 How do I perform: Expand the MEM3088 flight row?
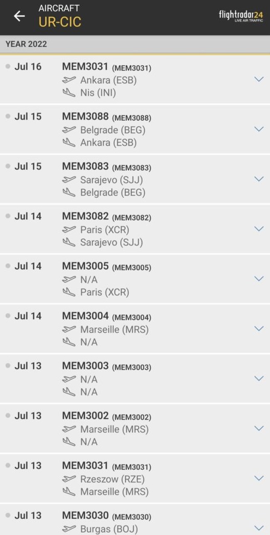point(259,129)
